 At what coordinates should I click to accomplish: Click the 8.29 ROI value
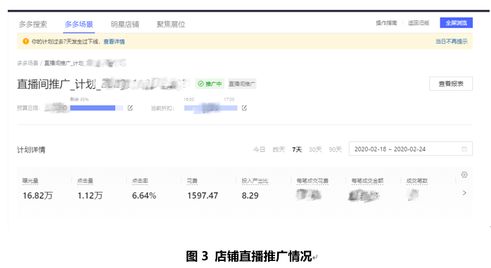point(250,196)
